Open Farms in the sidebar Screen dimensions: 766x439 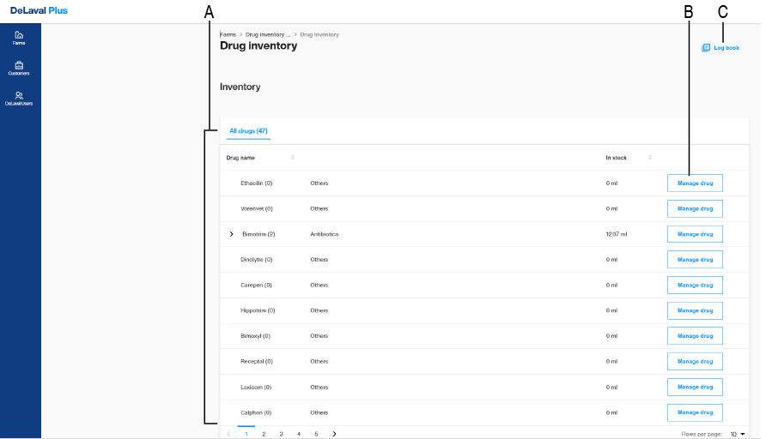coord(19,37)
